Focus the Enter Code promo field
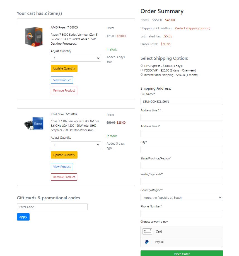Screen dimensions: 239x256 point(52,207)
